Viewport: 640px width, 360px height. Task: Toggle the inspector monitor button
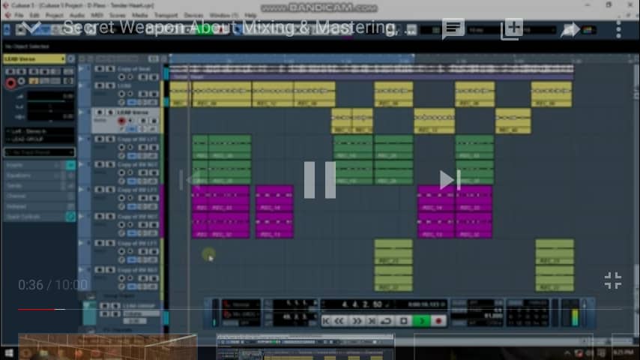point(22,81)
